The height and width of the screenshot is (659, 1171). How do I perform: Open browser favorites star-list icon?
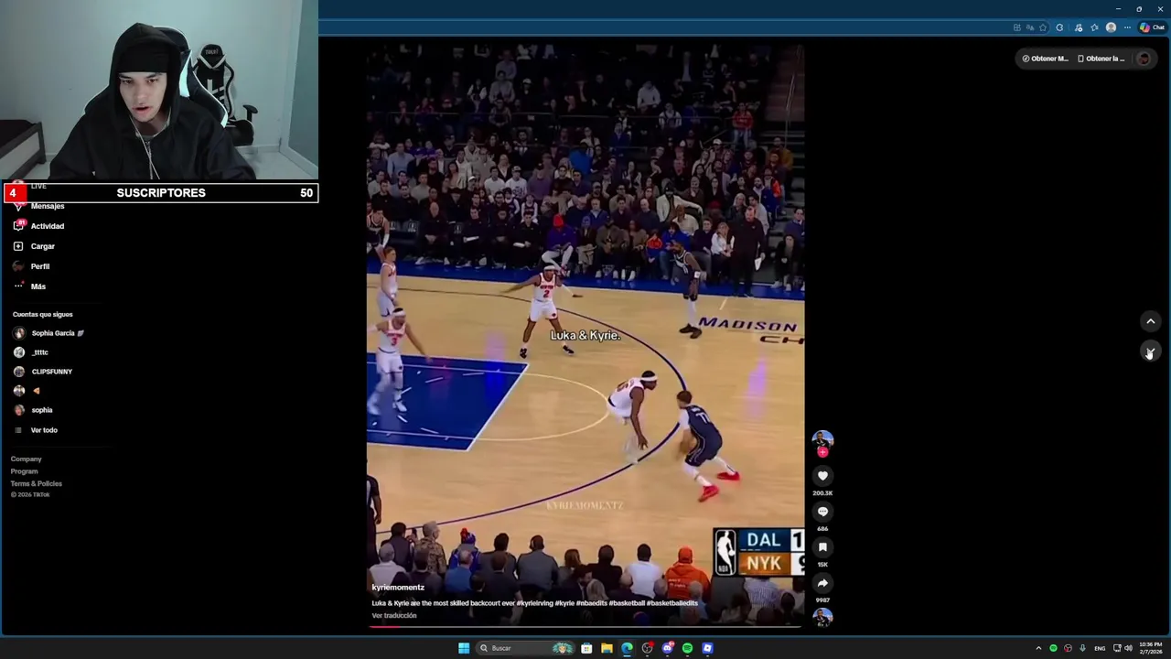coord(1094,27)
